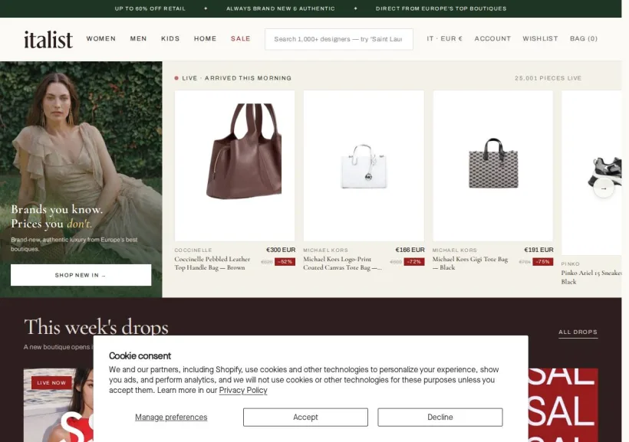Viewport: 629px width, 442px height.
Task: Open the ALL DROPS link
Action: [x=578, y=332]
